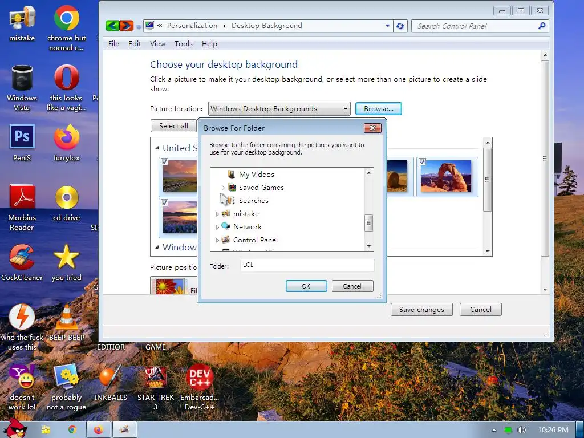Viewport: 584px width, 438px height.
Task: Expand the 'mistake' tree node
Action: click(217, 214)
